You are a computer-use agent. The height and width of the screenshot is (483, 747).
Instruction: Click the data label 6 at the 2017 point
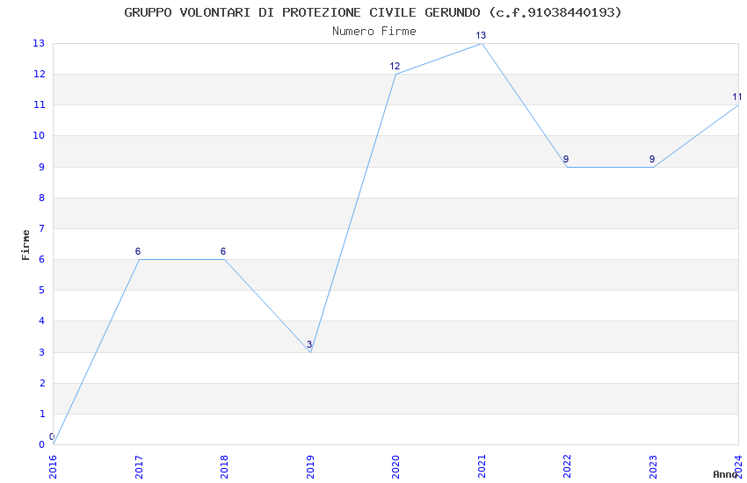coord(138,251)
